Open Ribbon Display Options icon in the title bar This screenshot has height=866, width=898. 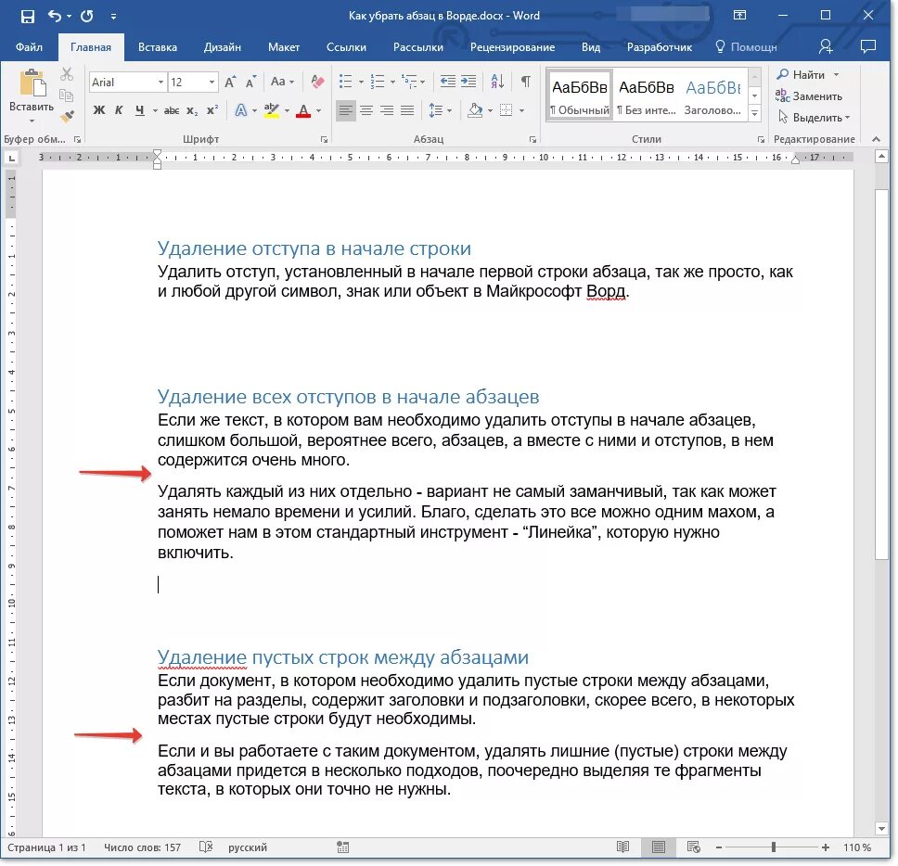click(x=739, y=16)
